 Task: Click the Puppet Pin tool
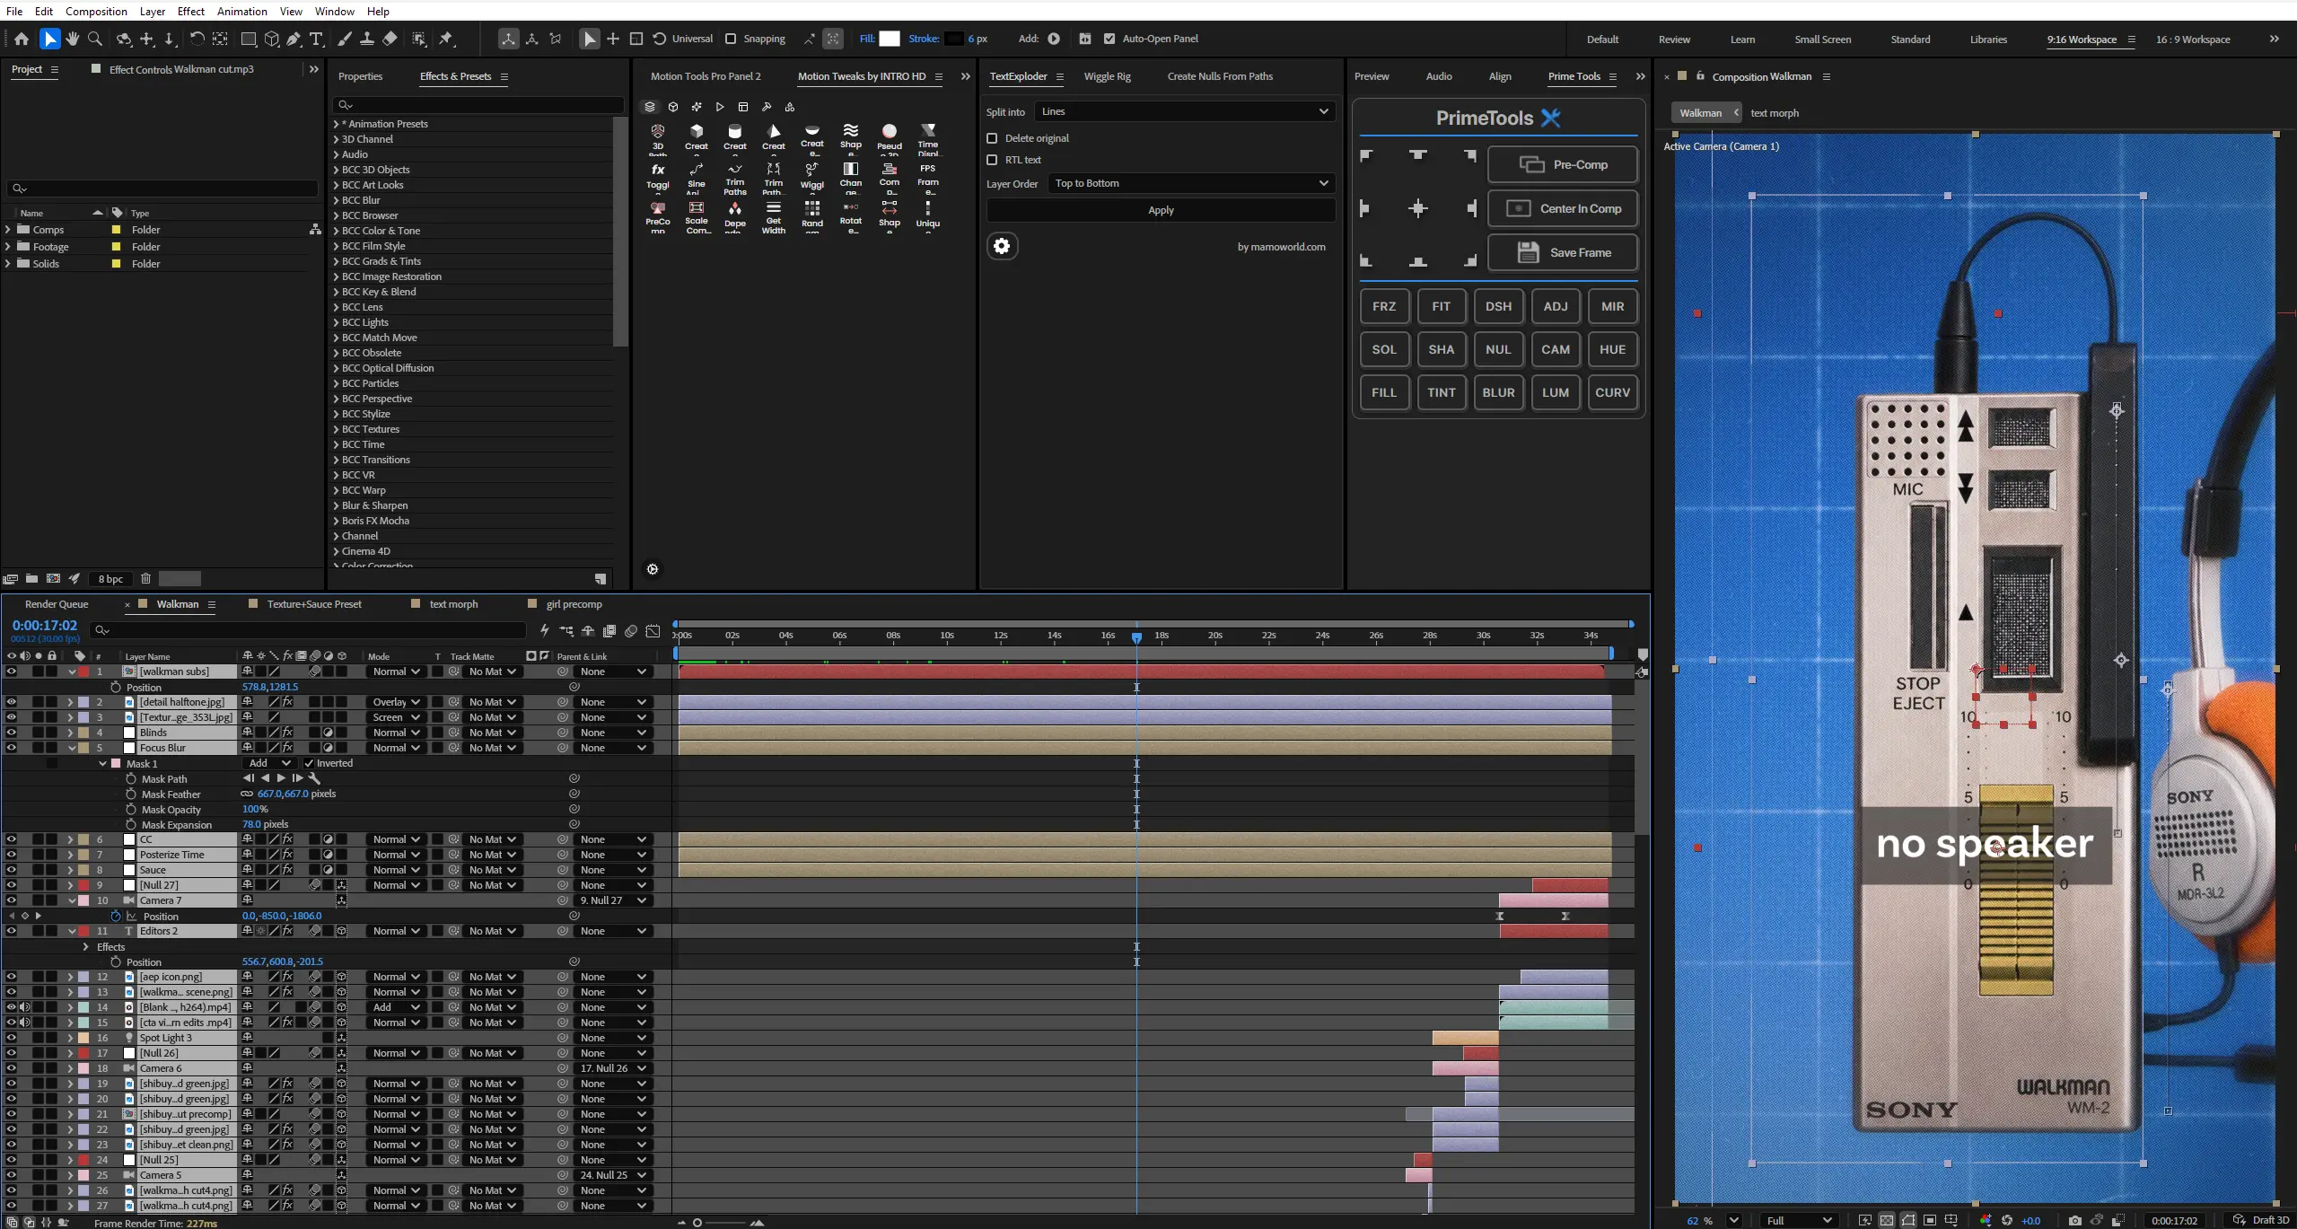coord(446,39)
